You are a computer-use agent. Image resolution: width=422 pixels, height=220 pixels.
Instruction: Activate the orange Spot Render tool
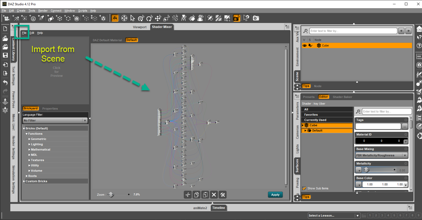click(237, 18)
